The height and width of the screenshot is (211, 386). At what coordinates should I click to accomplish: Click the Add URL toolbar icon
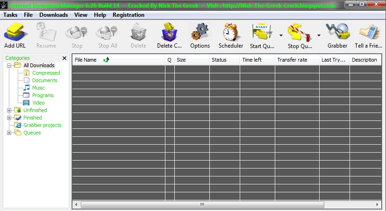[15, 31]
